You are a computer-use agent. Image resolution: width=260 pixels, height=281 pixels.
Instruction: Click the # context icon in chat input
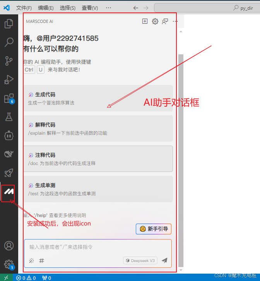coord(42,260)
